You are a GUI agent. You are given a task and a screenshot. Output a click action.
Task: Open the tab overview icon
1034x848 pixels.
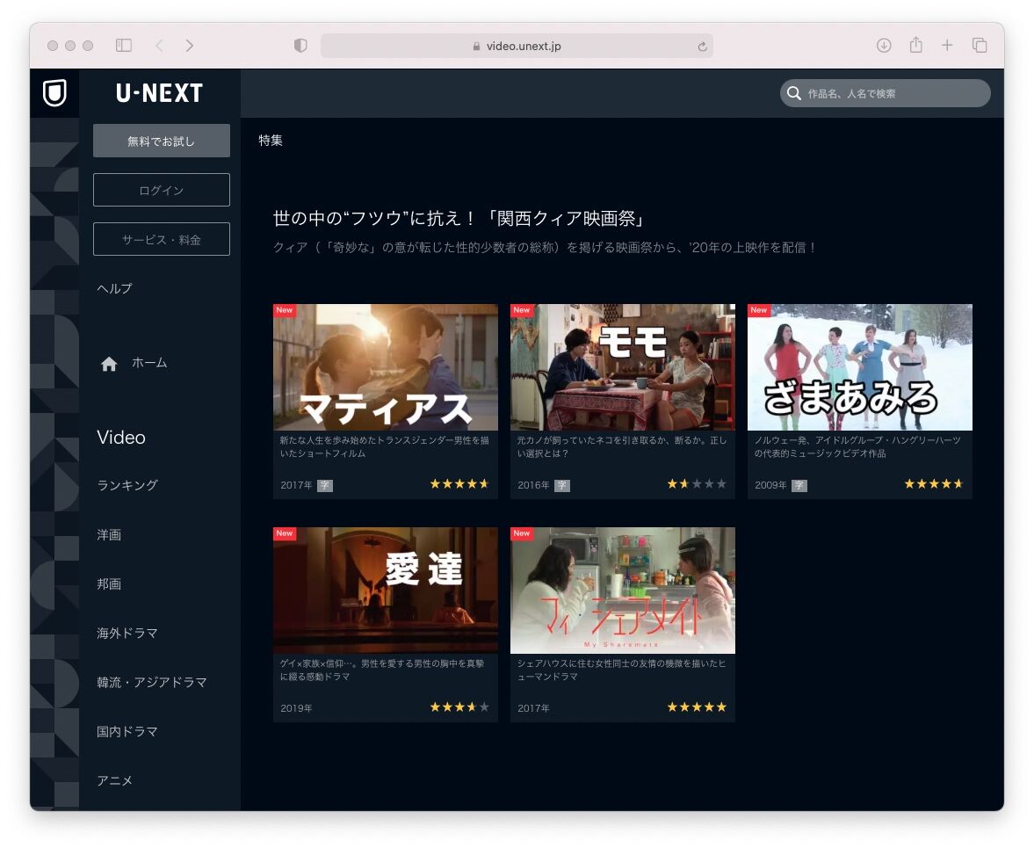tap(978, 45)
